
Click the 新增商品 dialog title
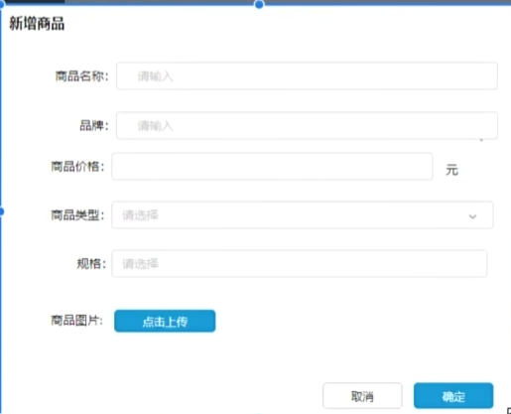pos(37,24)
